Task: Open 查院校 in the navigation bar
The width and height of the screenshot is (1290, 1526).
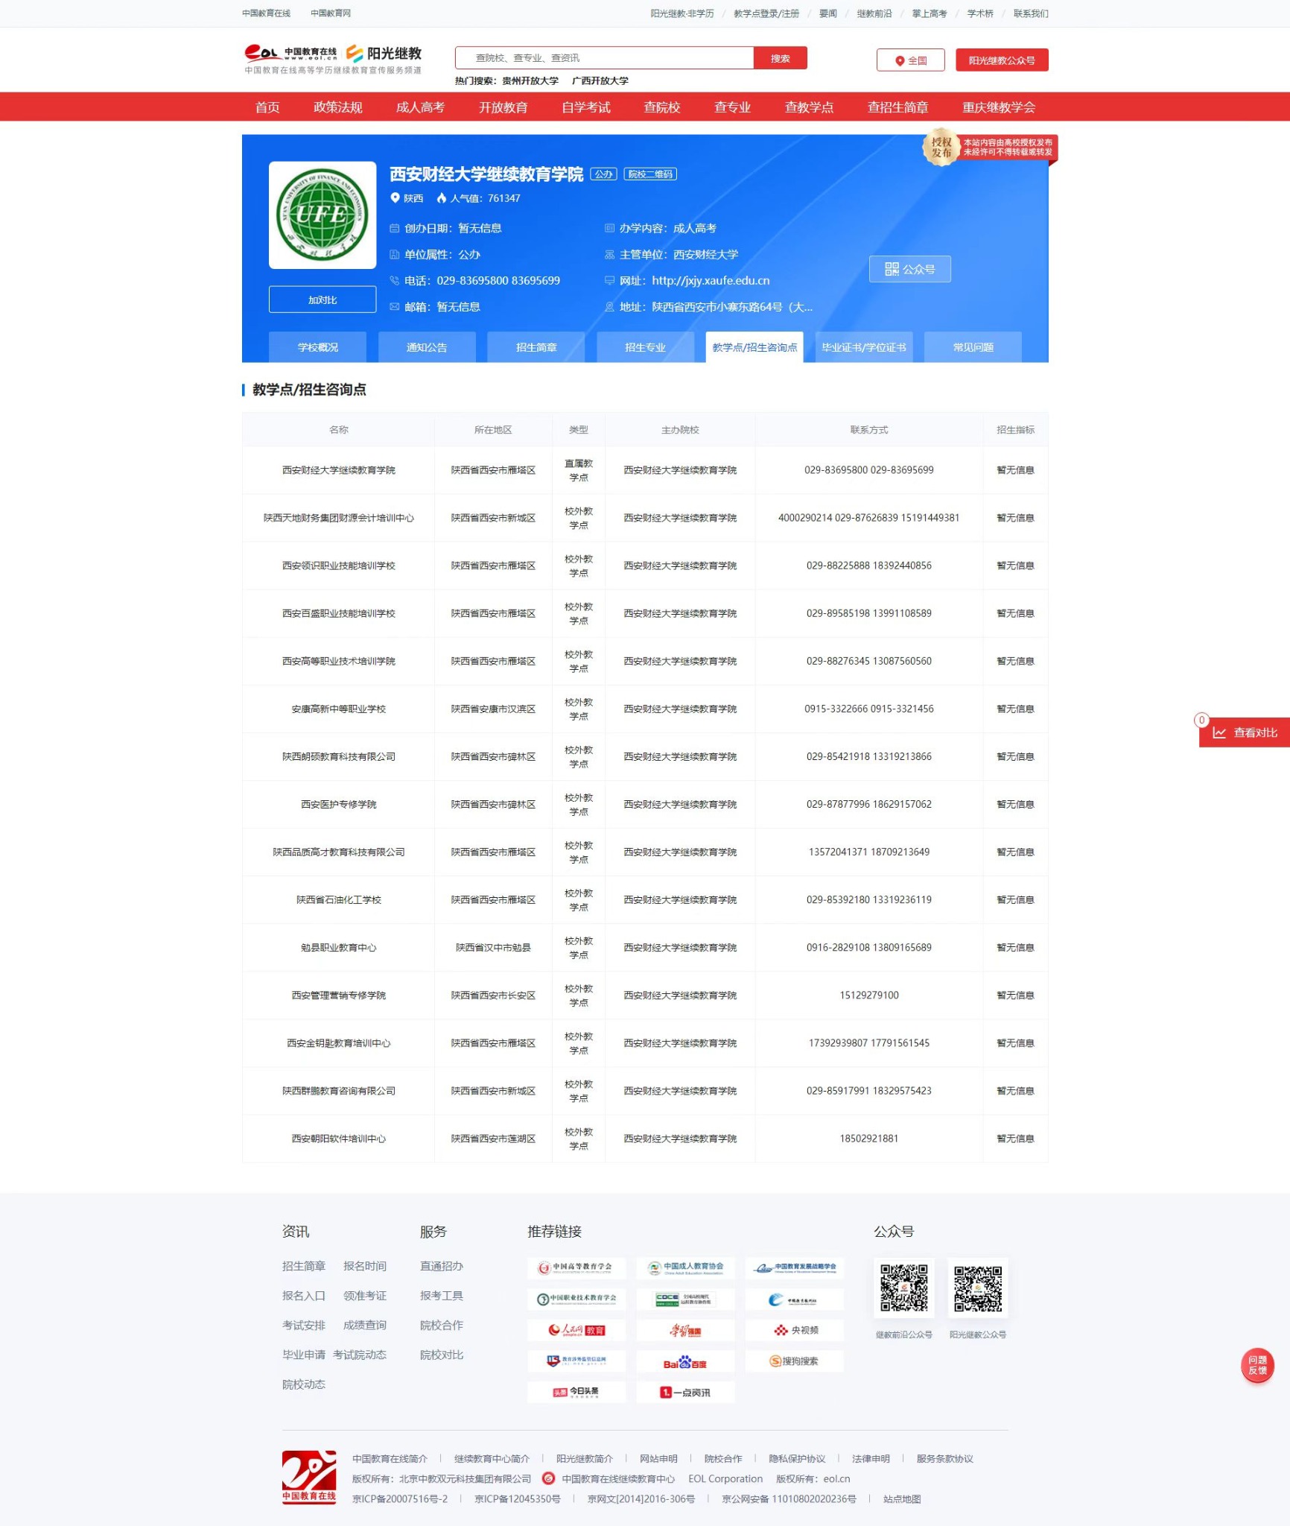Action: pos(662,107)
